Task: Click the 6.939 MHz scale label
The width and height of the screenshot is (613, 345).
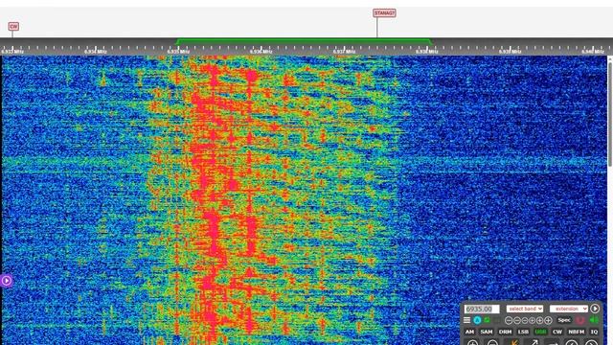Action: (x=510, y=51)
